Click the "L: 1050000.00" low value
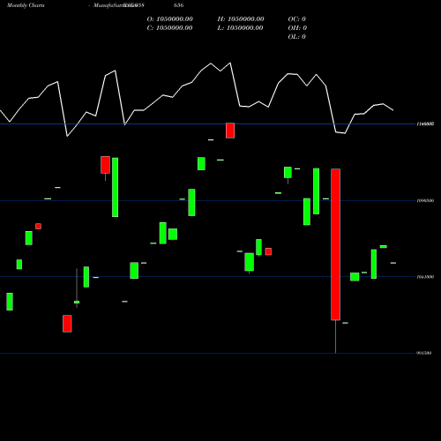Screen dimensions: 441x441 [241, 28]
